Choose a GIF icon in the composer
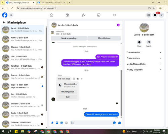Screen dimensions: 168x134 coord(66,123)
